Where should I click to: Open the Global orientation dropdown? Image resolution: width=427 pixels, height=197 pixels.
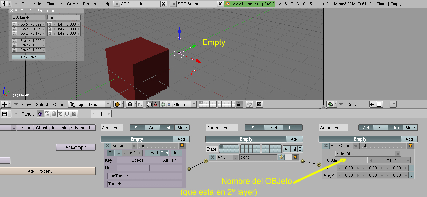click(x=184, y=104)
